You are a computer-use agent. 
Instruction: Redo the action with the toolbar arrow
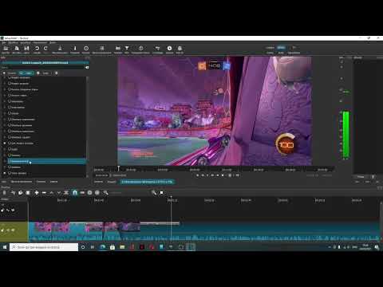(45, 49)
